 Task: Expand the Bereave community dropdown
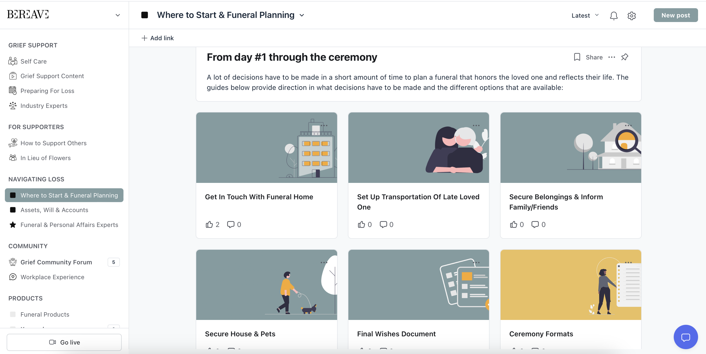[118, 15]
